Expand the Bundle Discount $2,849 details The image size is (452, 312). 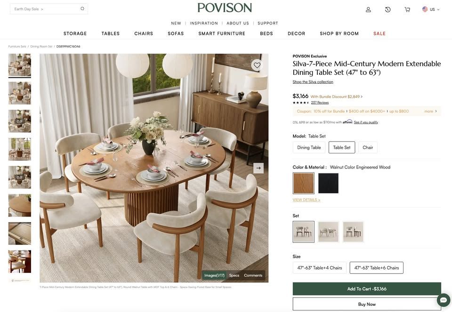pyautogui.click(x=336, y=97)
